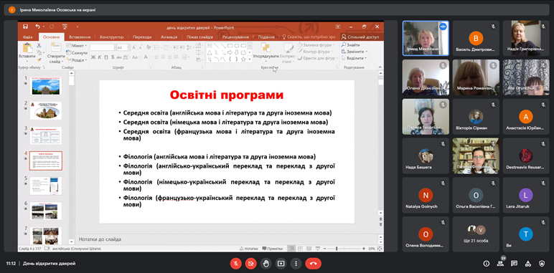Toggle microphone mute in Meet
The height and width of the screenshot is (273, 554).
[235, 263]
